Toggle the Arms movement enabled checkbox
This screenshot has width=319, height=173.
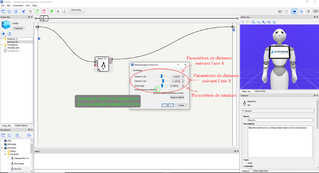[156, 89]
